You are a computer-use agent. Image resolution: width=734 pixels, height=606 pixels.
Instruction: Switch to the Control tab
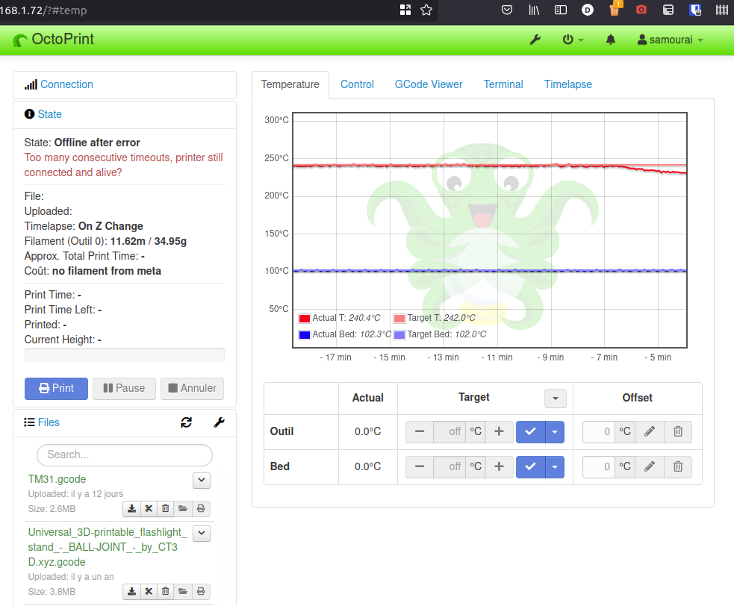coord(357,84)
